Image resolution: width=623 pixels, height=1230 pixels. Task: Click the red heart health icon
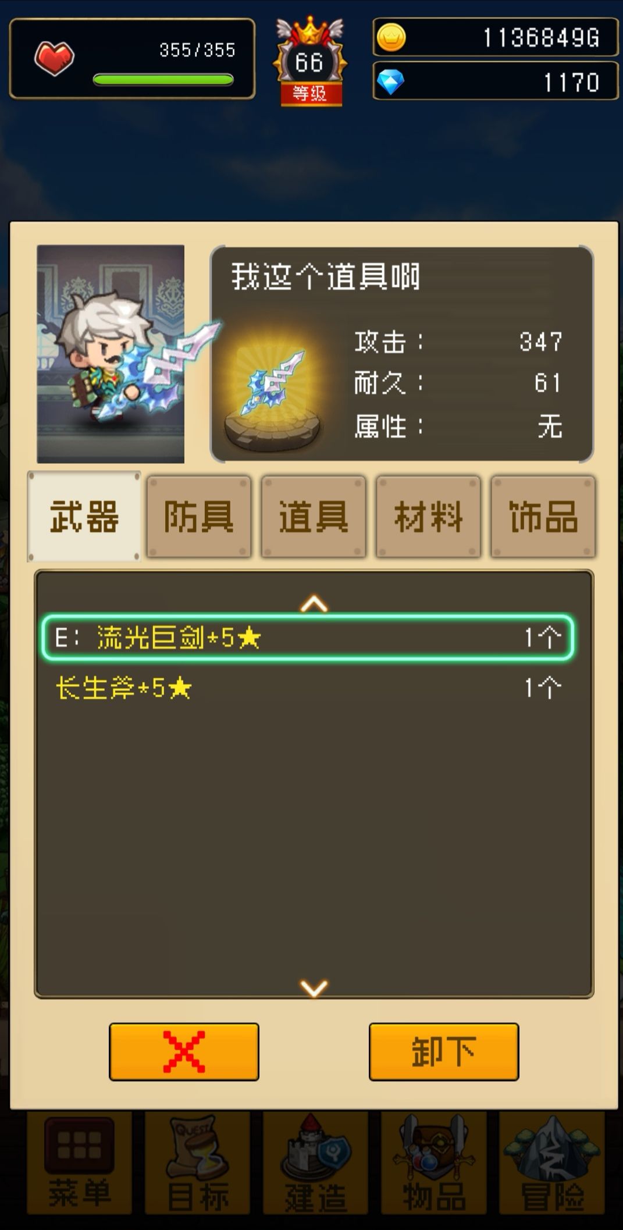coord(54,59)
